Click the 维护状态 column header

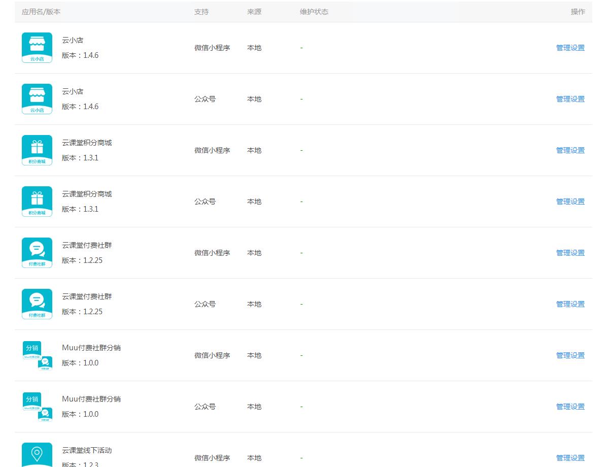314,11
